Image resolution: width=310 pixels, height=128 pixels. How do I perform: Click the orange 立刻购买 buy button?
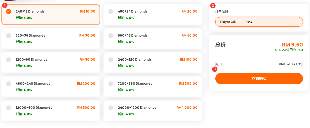click(x=259, y=79)
